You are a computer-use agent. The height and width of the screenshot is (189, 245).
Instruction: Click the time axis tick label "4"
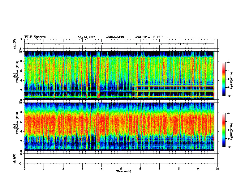[102, 169]
